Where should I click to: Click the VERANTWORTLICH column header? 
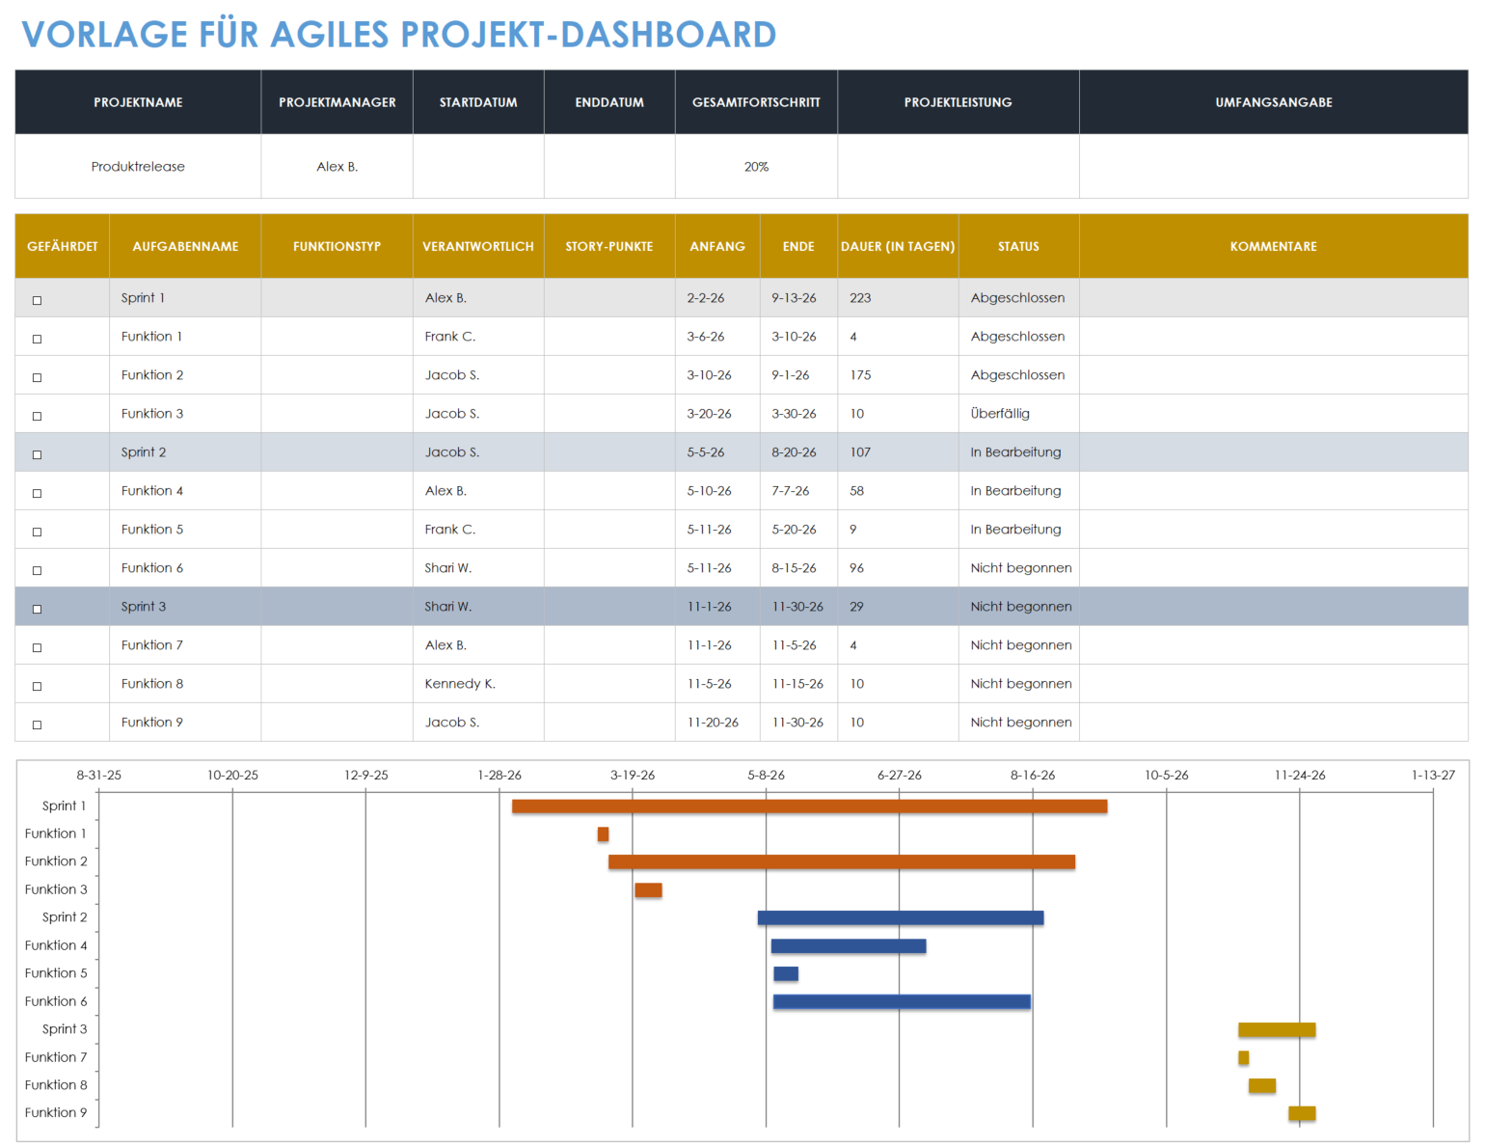pyautogui.click(x=478, y=247)
